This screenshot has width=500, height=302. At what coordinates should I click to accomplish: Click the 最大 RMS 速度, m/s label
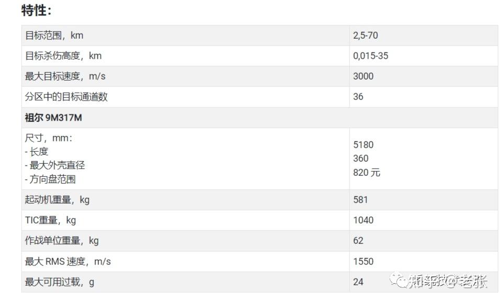click(68, 261)
